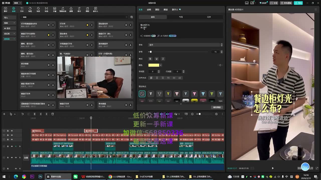Switch to the 动画 animation tab

[x=149, y=9]
